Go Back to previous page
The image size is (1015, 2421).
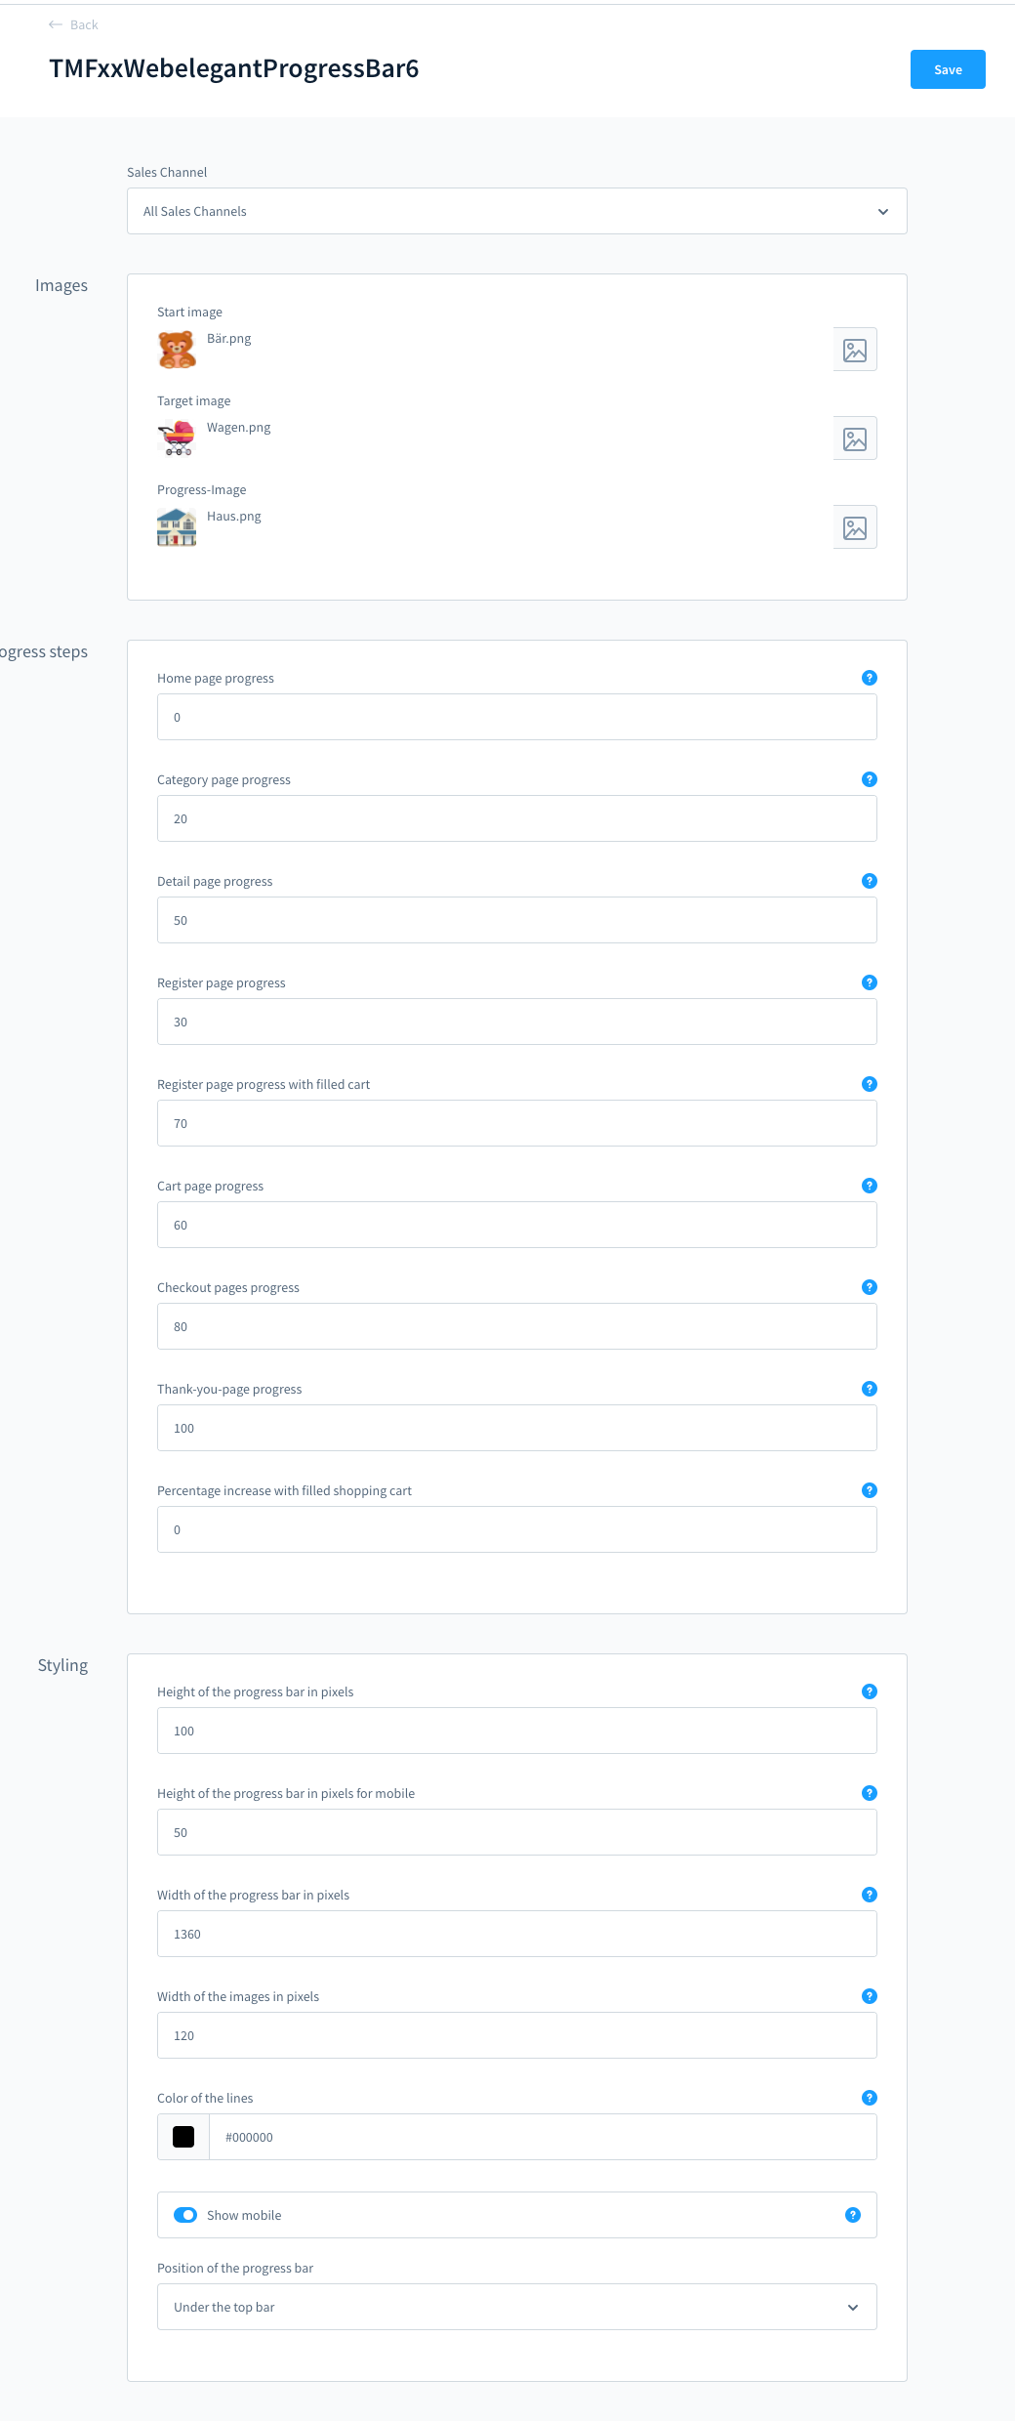click(x=73, y=24)
